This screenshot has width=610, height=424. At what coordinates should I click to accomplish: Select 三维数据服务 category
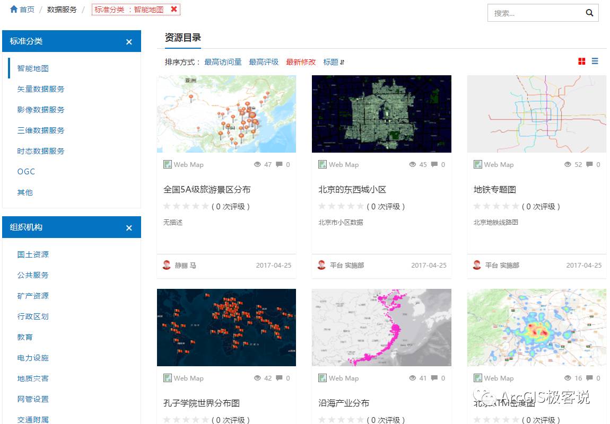[41, 130]
